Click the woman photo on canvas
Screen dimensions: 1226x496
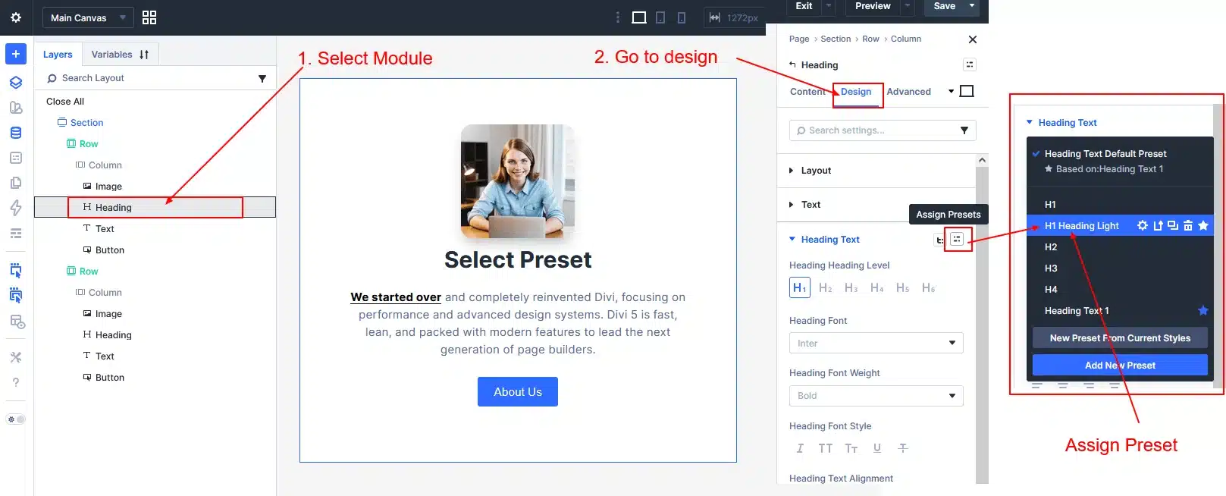[518, 182]
